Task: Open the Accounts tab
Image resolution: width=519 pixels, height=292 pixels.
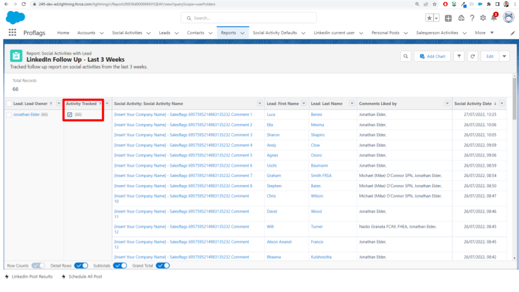Action: click(x=86, y=33)
